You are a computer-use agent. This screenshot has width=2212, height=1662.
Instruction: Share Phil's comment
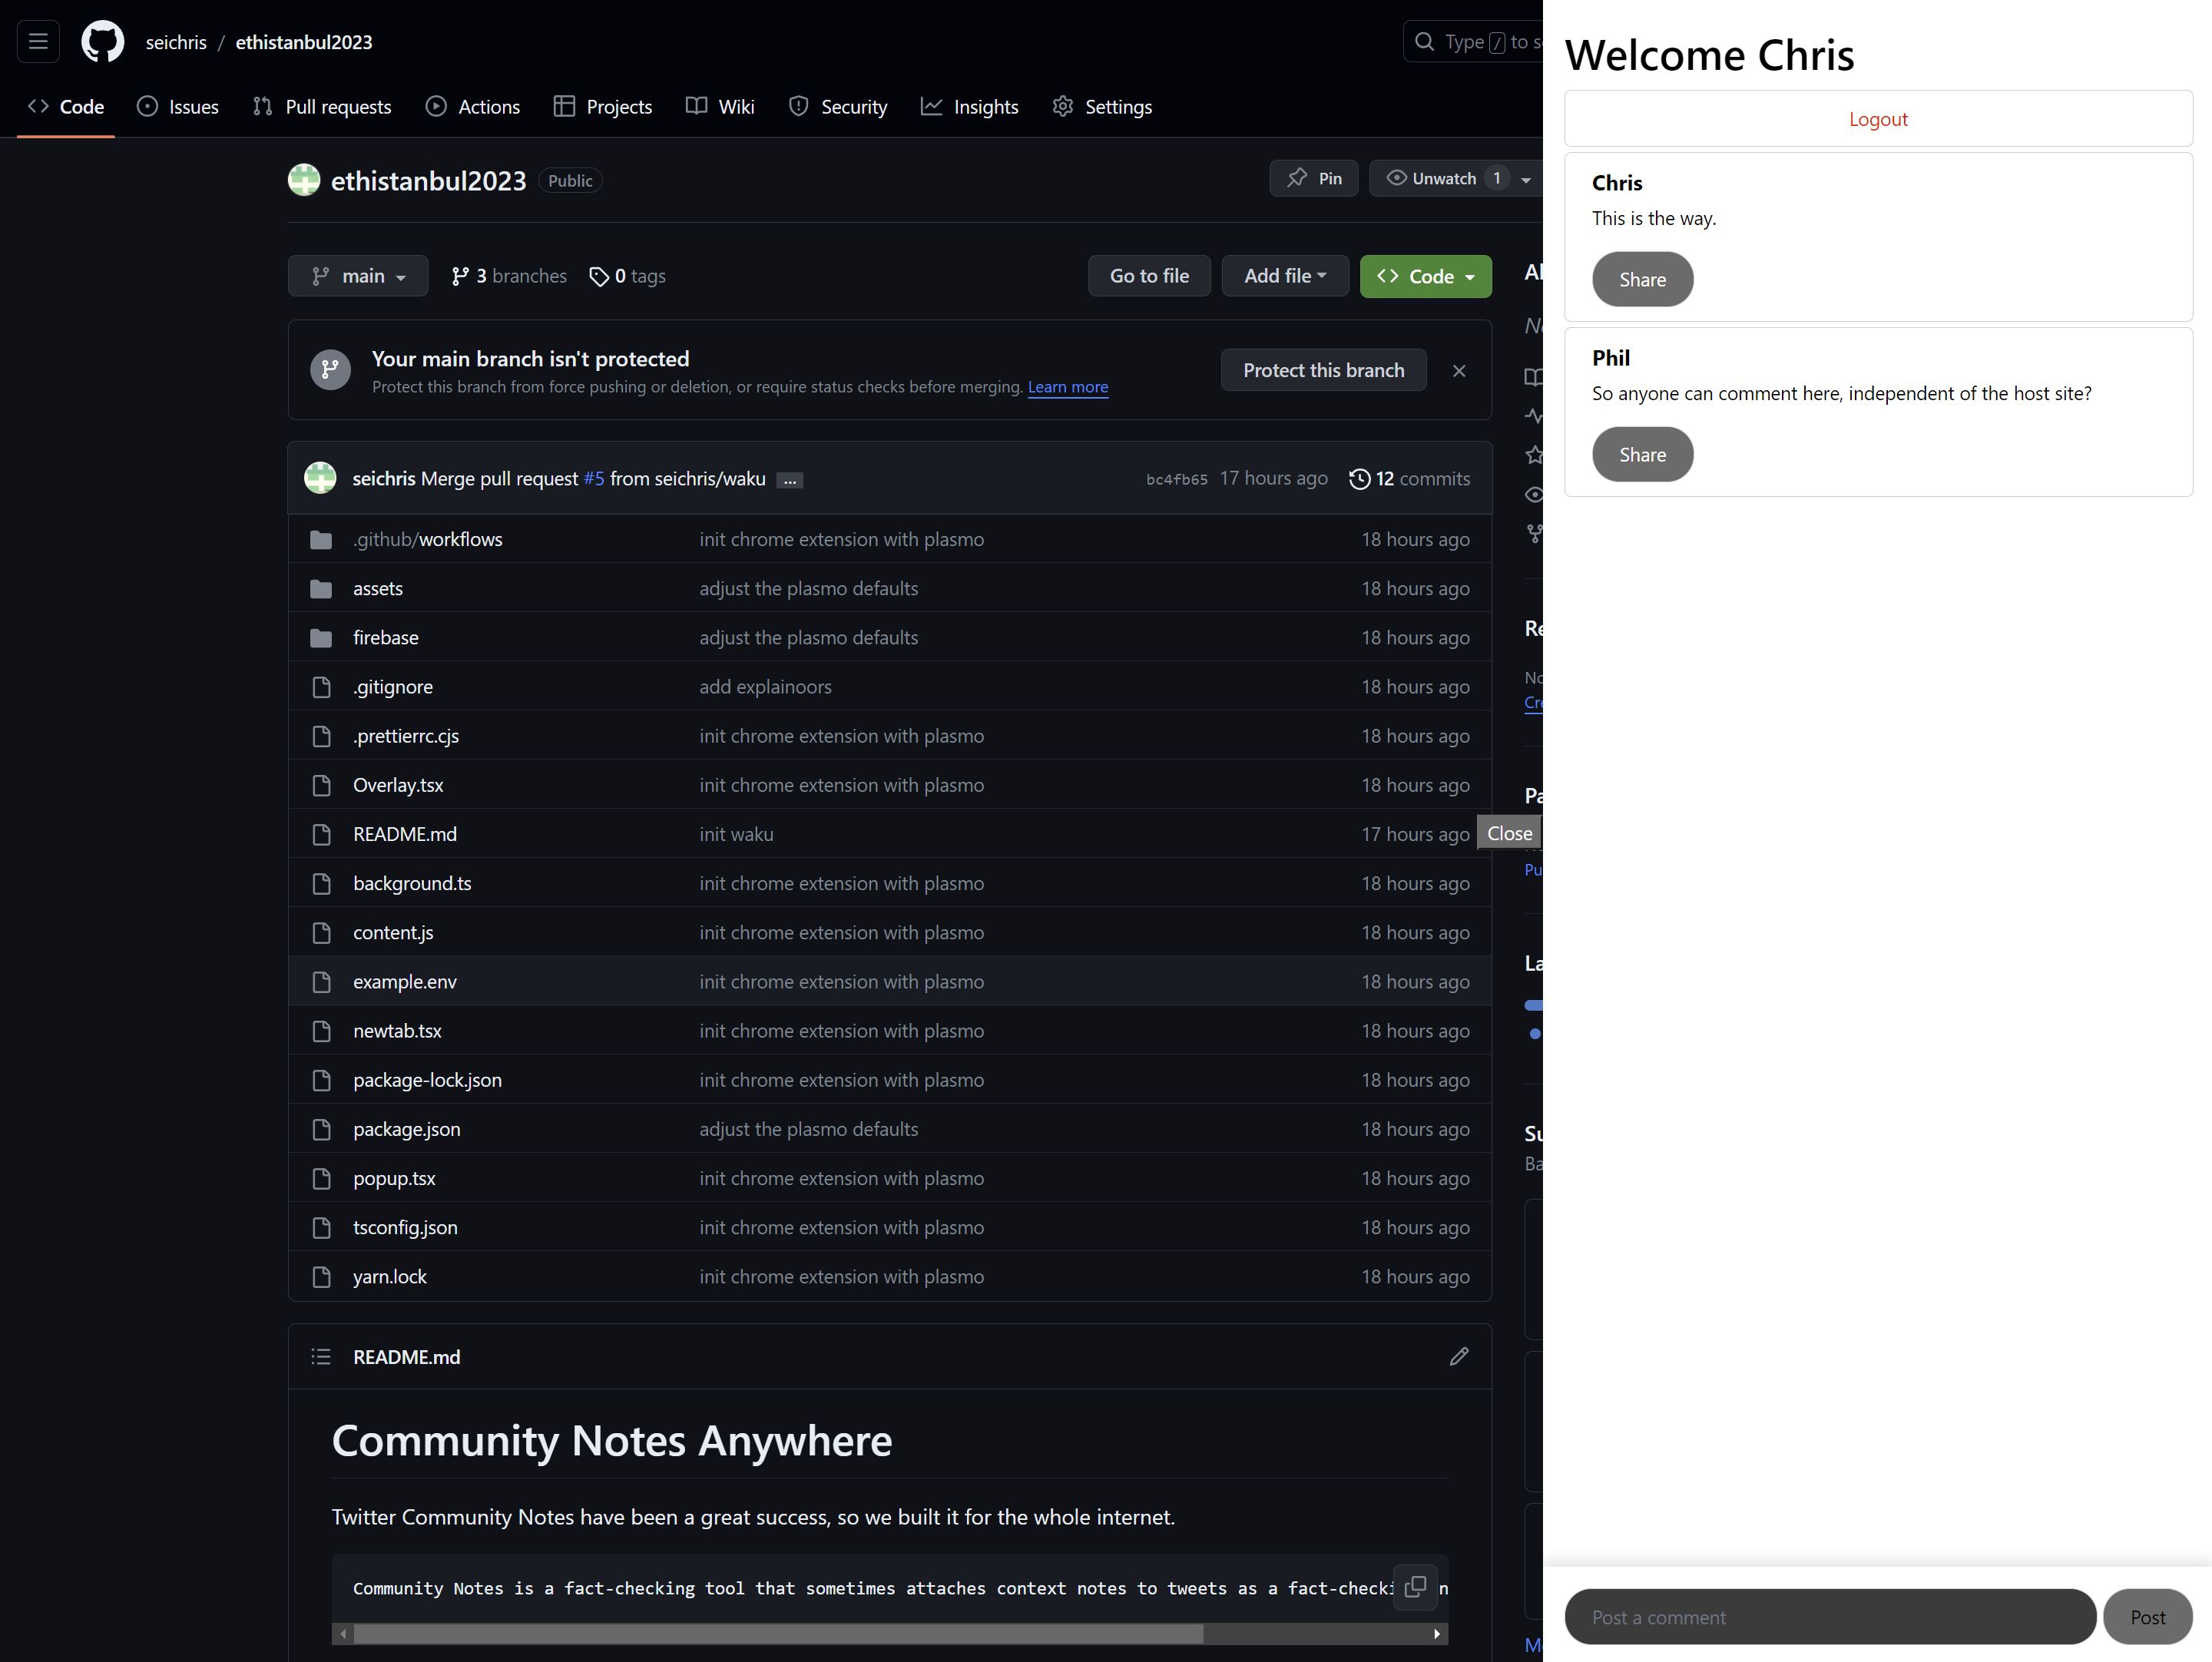1643,454
